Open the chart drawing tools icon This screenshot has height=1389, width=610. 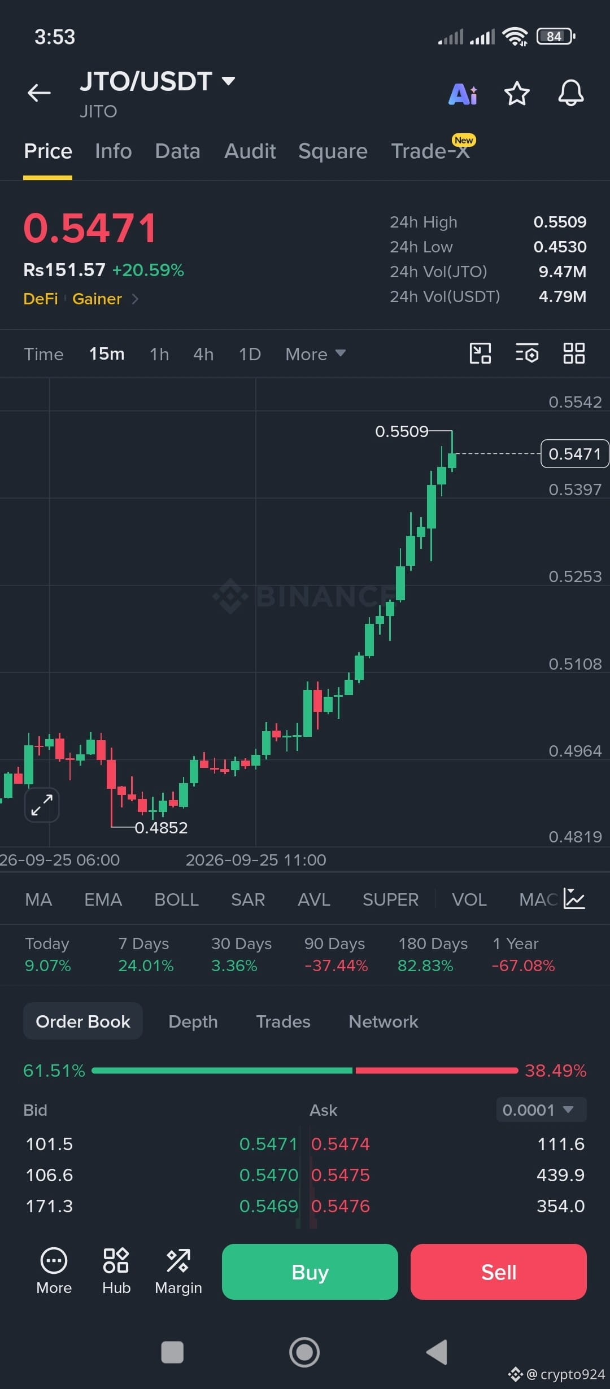[x=480, y=353]
